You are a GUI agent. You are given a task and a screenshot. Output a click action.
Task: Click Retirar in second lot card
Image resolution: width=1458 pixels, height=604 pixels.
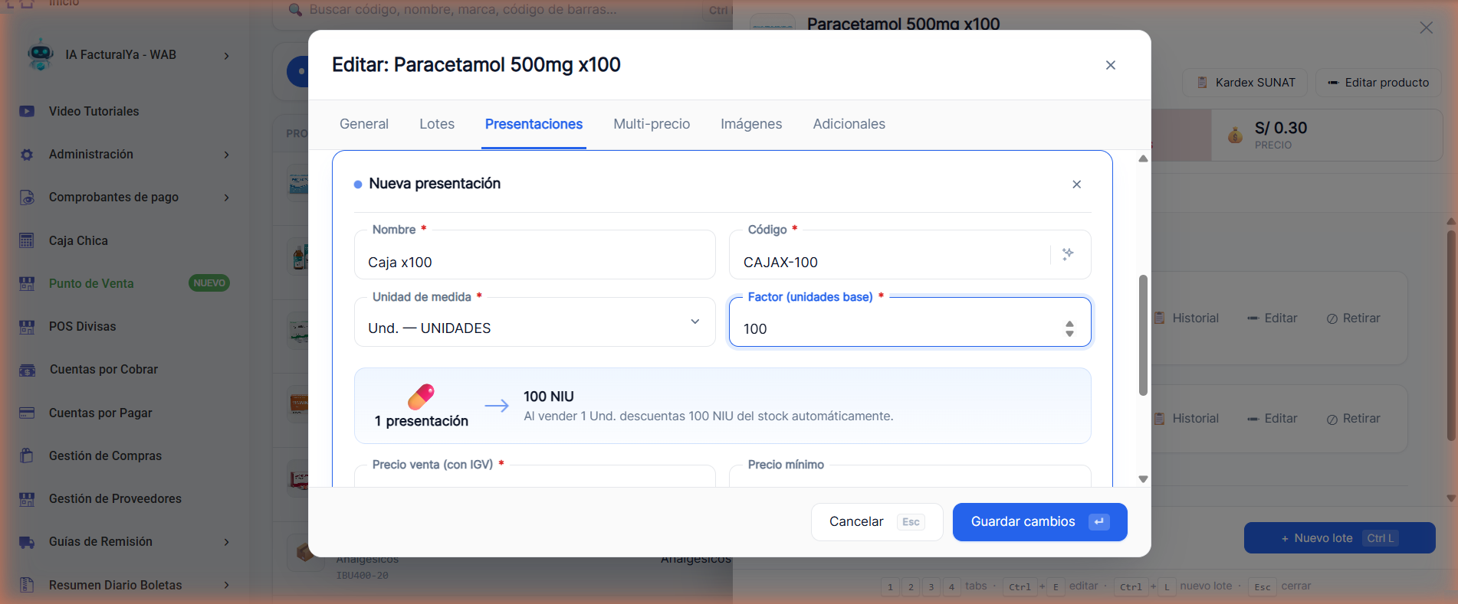pyautogui.click(x=1354, y=419)
